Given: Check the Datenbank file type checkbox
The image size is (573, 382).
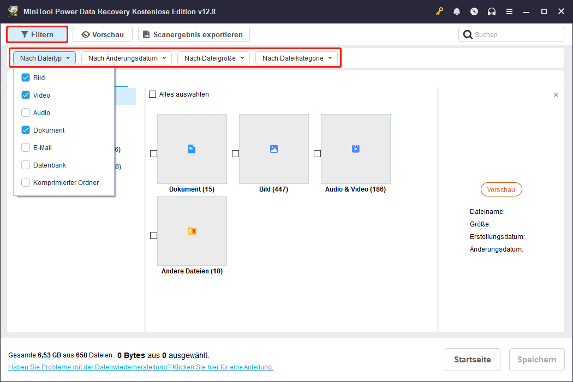Looking at the screenshot, I should [26, 165].
